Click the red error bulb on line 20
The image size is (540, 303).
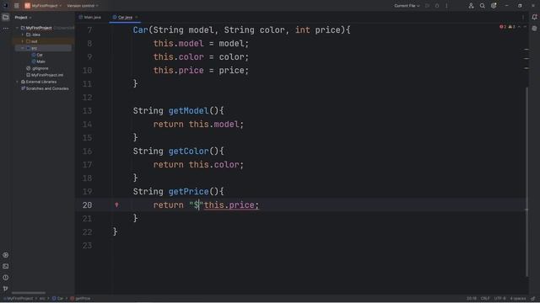tap(116, 205)
